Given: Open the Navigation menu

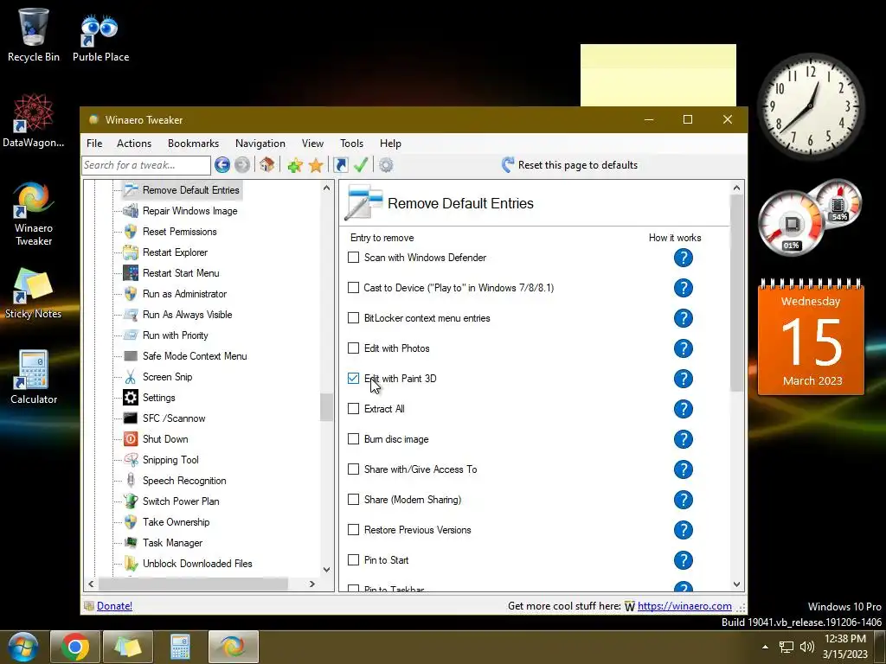Looking at the screenshot, I should click(260, 144).
